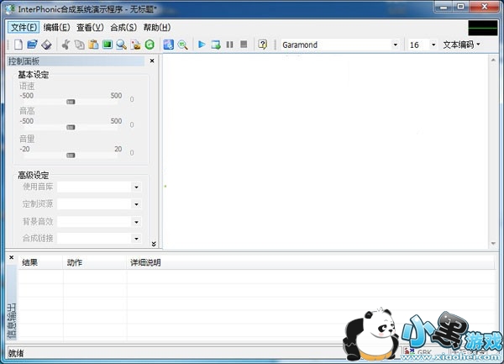Click the 动作 column header
The image size is (504, 364).
(95, 263)
